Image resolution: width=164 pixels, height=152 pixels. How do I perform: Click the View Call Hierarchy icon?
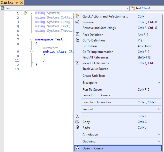(77, 63)
